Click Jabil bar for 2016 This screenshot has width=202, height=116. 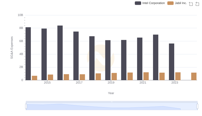point(66,77)
